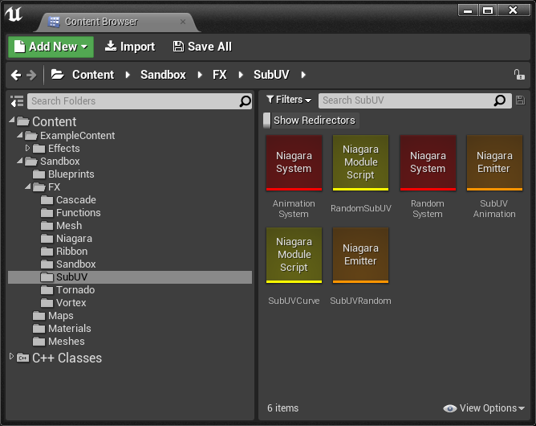Open the Add New dropdown

(x=51, y=47)
